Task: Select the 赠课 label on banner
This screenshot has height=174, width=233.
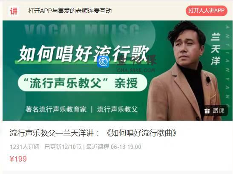Action: point(218,110)
